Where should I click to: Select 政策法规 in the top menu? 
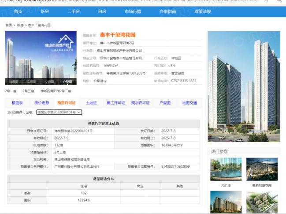pos(202,11)
